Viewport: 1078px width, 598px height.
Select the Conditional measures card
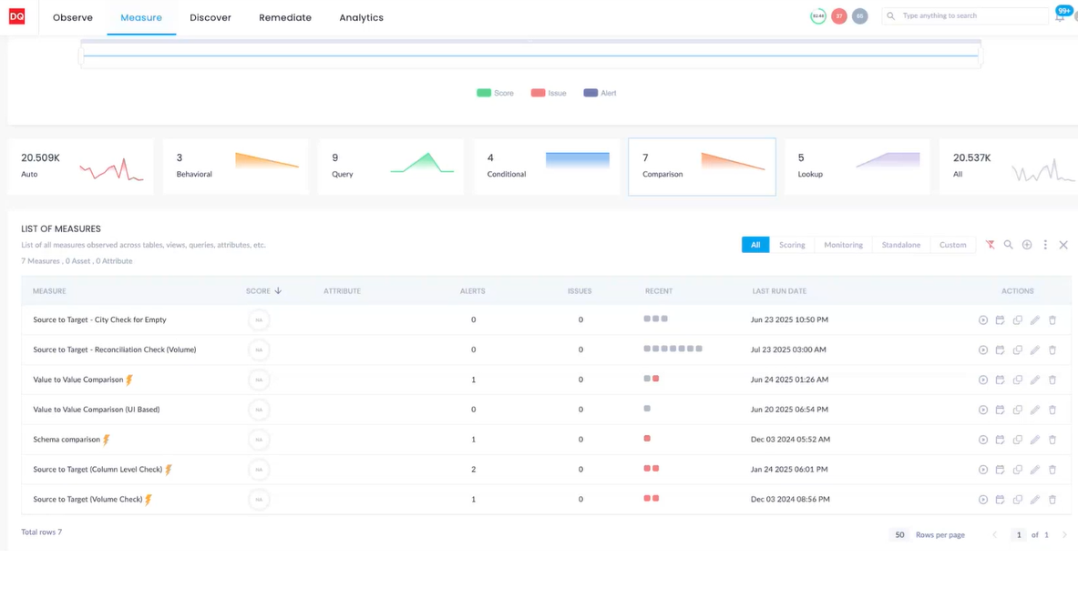tap(547, 167)
